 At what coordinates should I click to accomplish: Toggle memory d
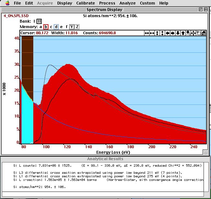56,27
